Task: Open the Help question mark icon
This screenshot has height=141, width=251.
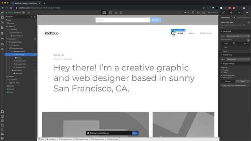Action: tap(2, 138)
